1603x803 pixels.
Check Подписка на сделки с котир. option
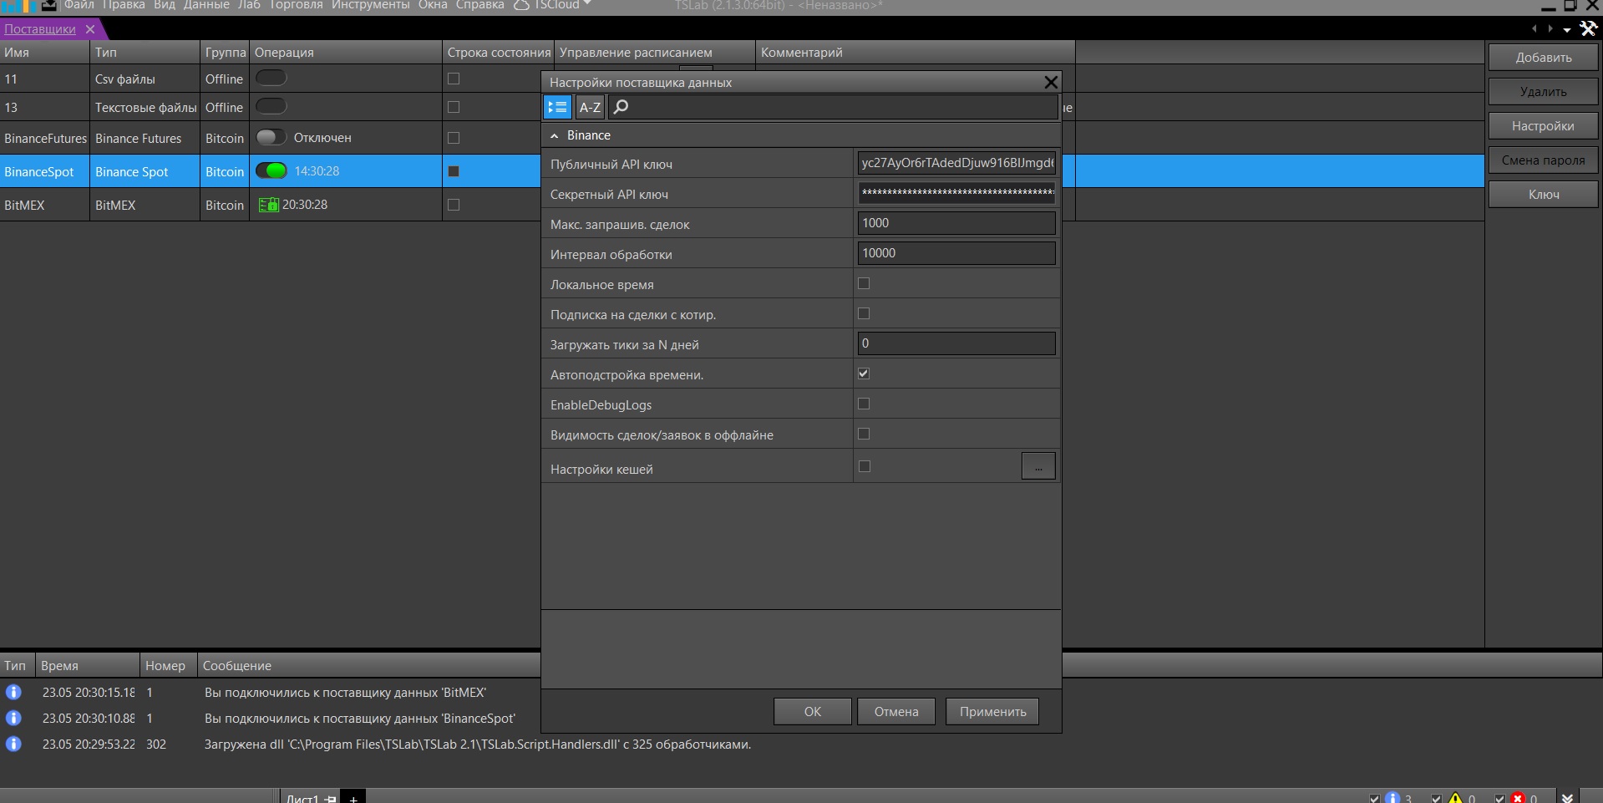tap(864, 313)
